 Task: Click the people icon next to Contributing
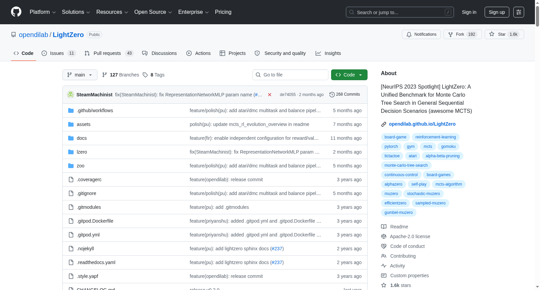point(384,256)
